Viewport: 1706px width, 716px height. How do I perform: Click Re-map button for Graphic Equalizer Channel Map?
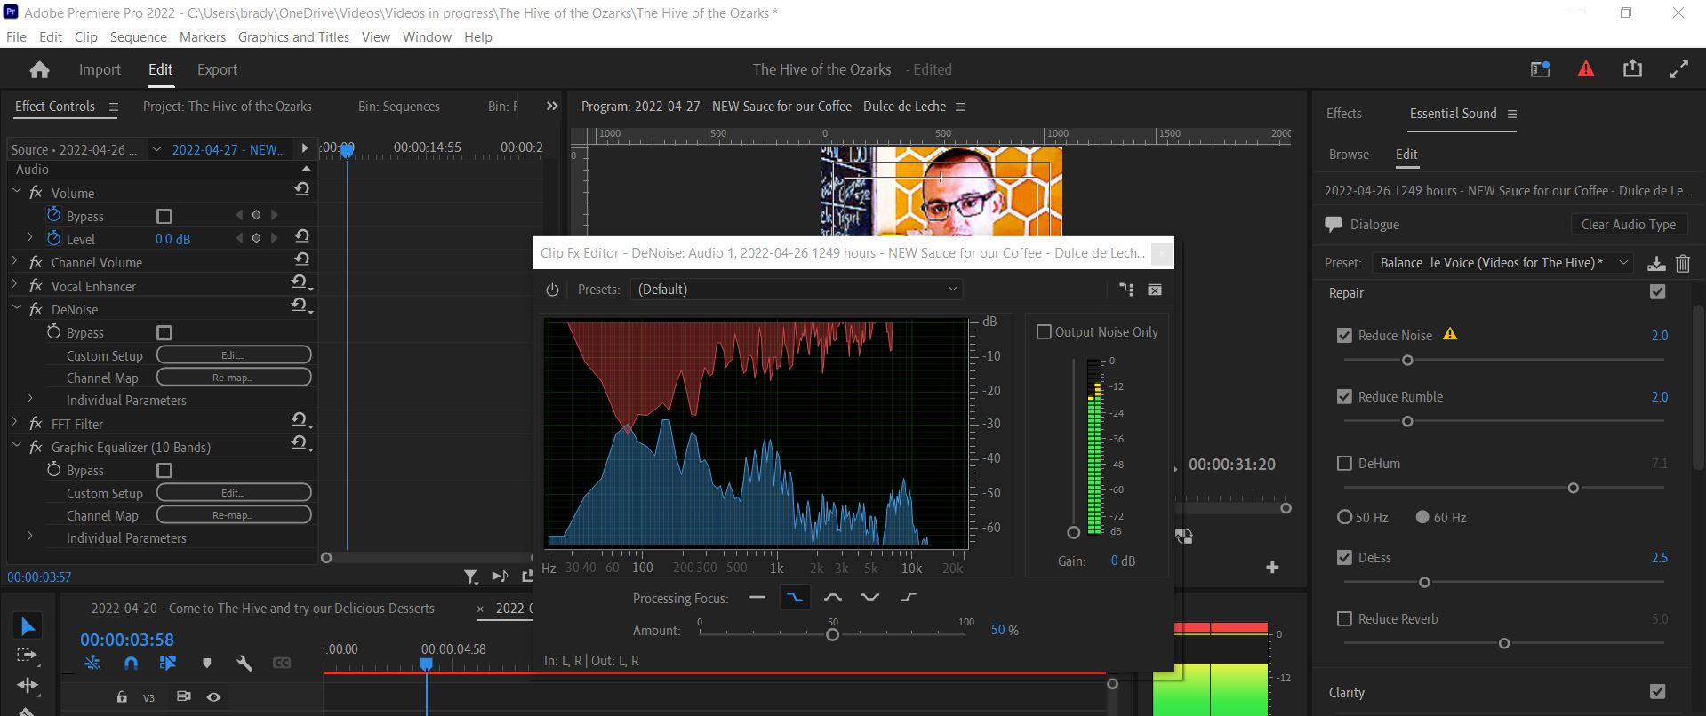pos(234,515)
